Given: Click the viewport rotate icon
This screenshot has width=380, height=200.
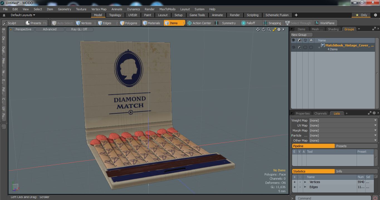Looking at the screenshot, I should [x=263, y=29].
